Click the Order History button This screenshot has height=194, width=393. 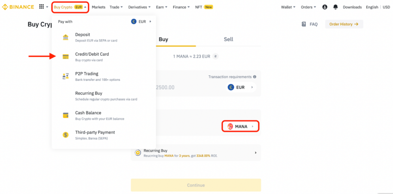point(344,24)
